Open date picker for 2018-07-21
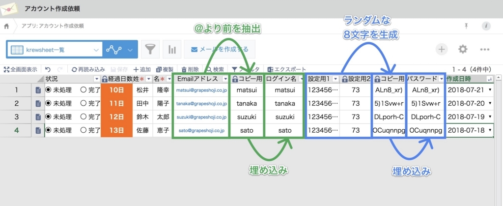 (x=490, y=90)
